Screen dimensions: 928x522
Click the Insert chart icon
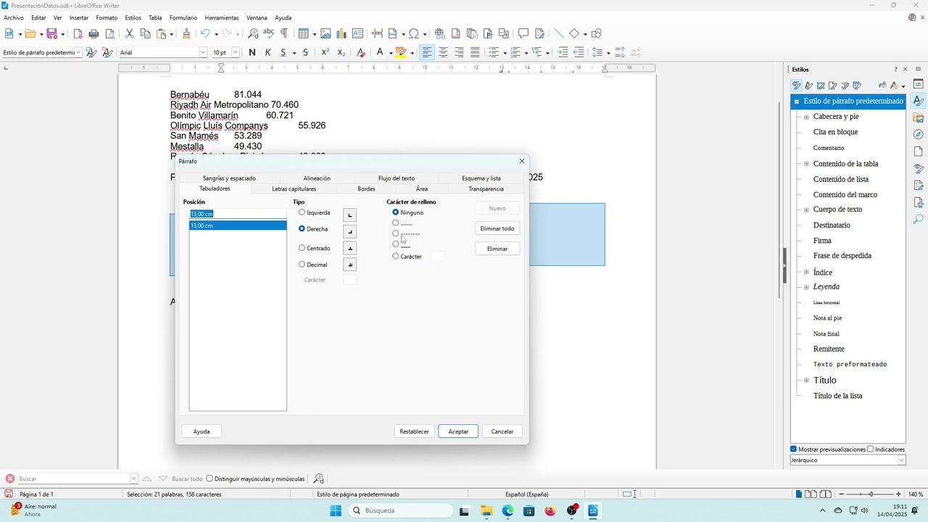(341, 33)
